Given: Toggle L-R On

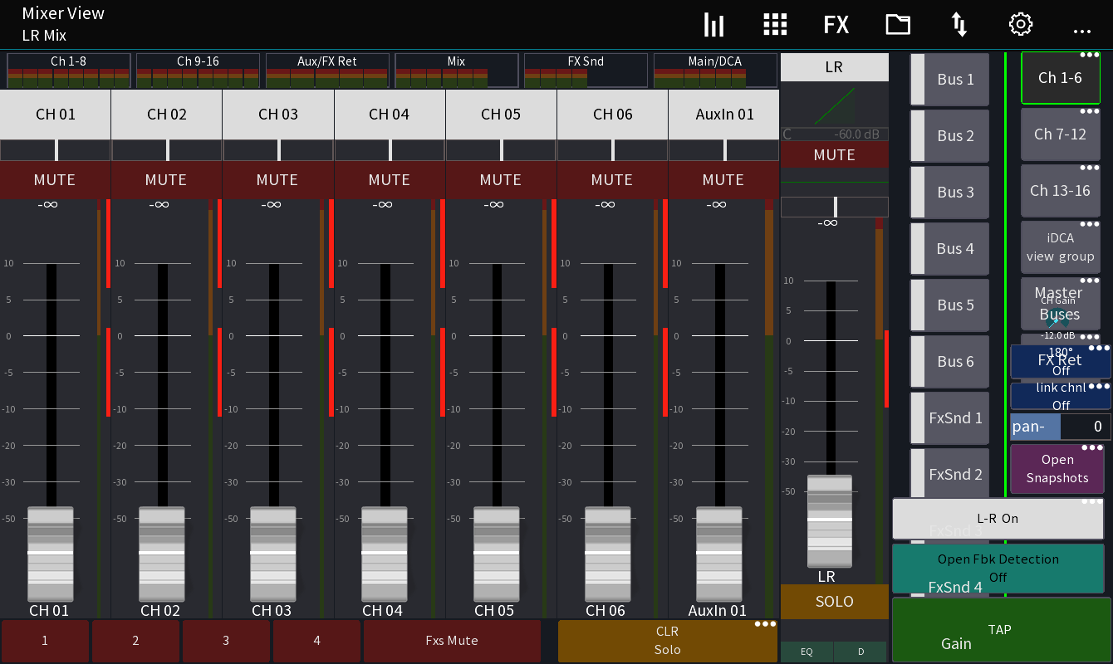Looking at the screenshot, I should coord(997,518).
